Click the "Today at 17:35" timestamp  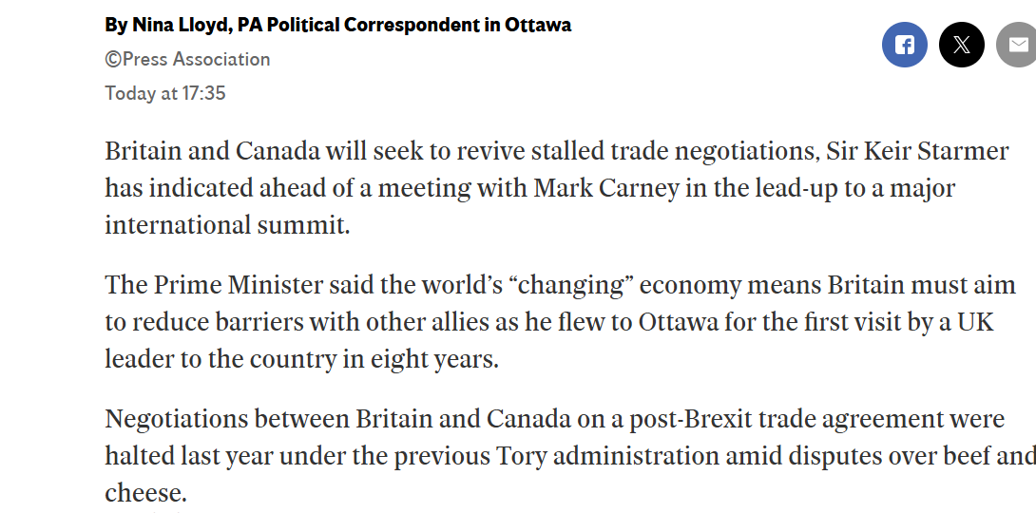165,93
